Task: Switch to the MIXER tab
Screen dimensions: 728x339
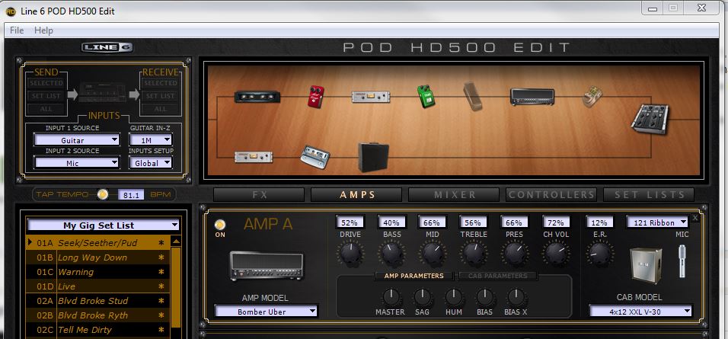Action: pos(455,195)
